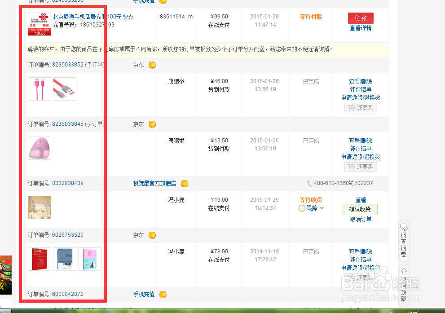Image resolution: width=445 pixels, height=313 pixels.
Task: Click the coin icon on order 8235033848 row
Action: (x=152, y=124)
